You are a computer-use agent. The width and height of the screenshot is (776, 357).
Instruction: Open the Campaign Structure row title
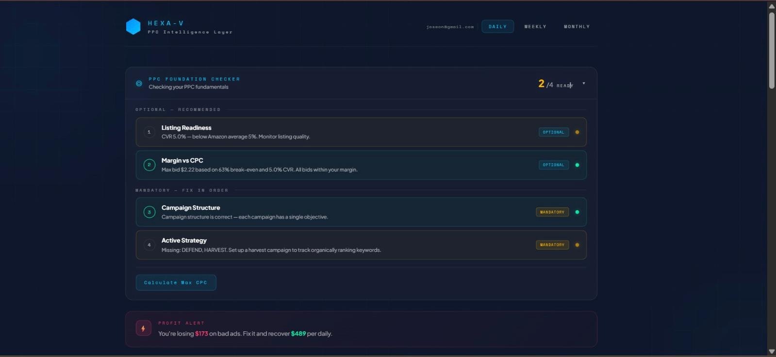tap(191, 208)
